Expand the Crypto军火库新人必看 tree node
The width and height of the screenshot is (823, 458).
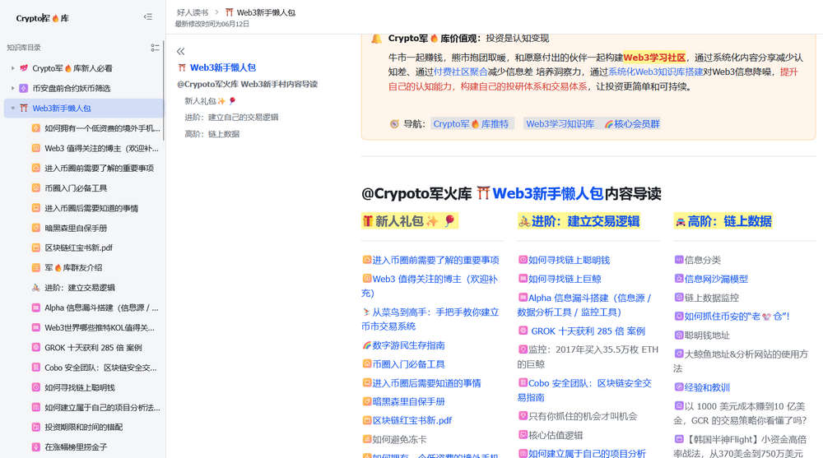coord(12,68)
